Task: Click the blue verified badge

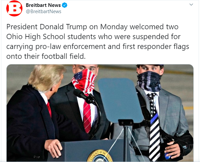Action: (65, 5)
